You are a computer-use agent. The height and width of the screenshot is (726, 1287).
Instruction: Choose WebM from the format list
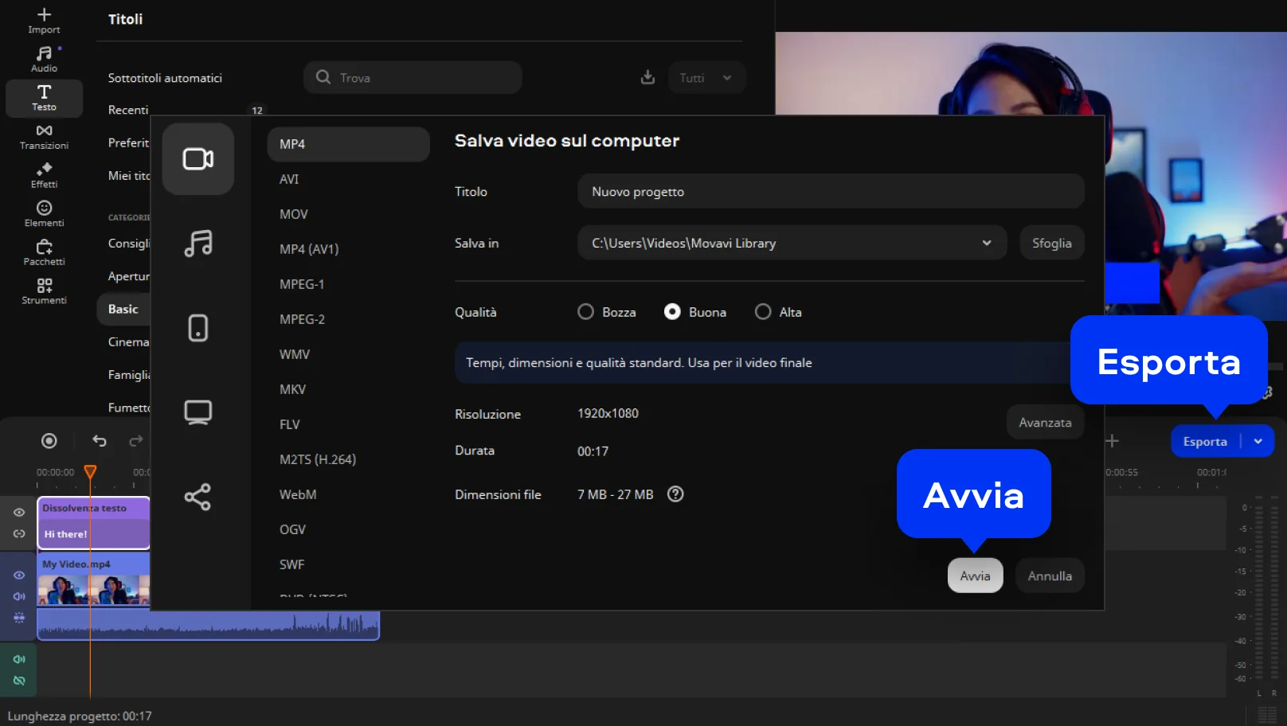tap(298, 494)
